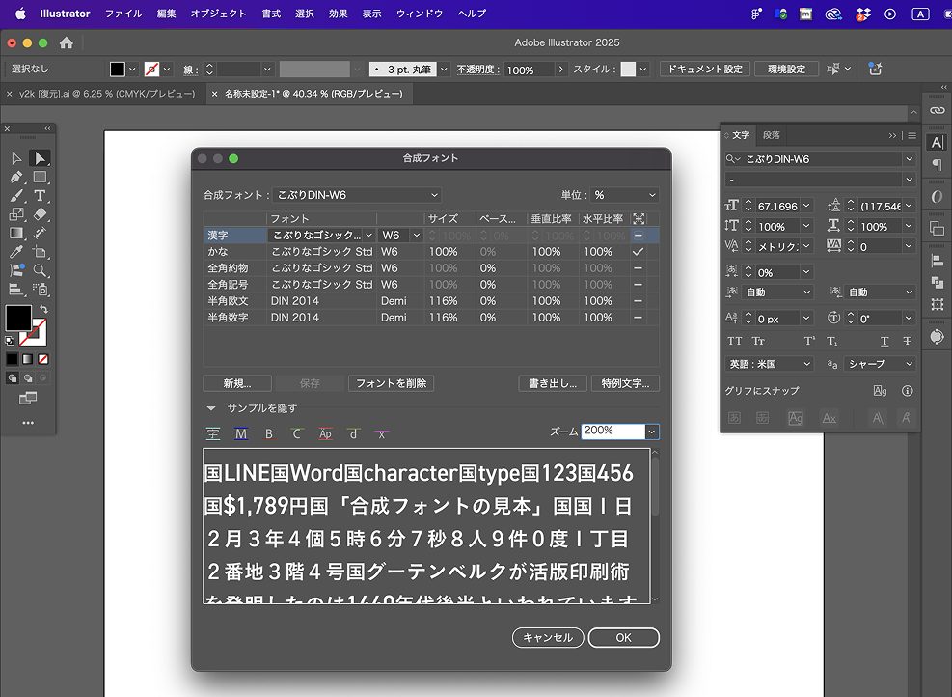Open the 英語：米国 language dropdown
The width and height of the screenshot is (952, 697).
tap(770, 364)
